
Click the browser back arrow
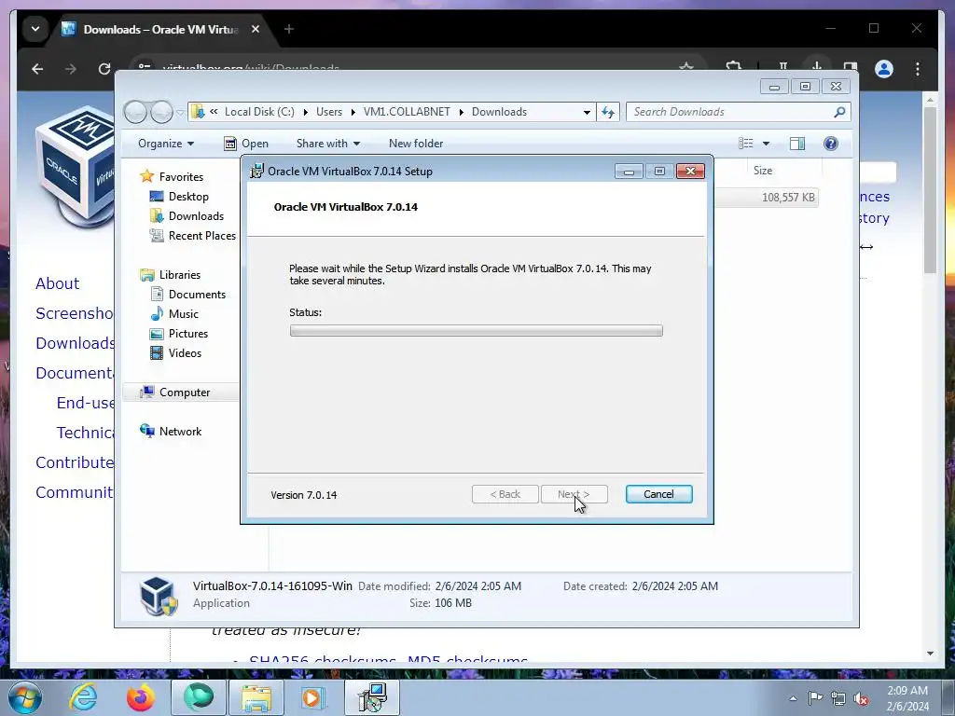pos(37,69)
